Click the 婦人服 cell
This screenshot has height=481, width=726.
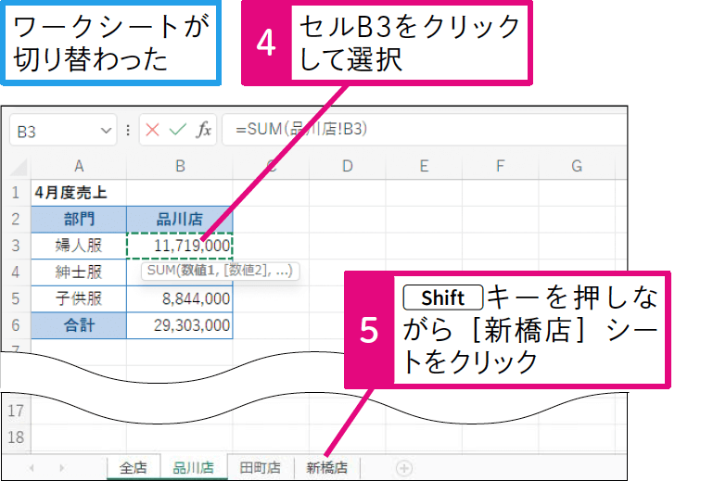(79, 246)
